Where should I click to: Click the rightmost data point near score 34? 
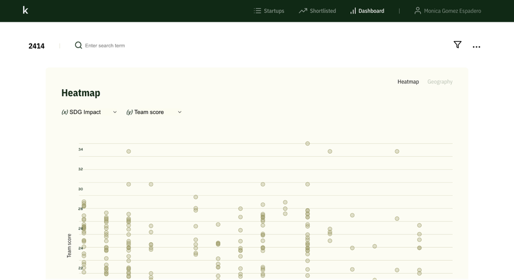[x=397, y=151]
